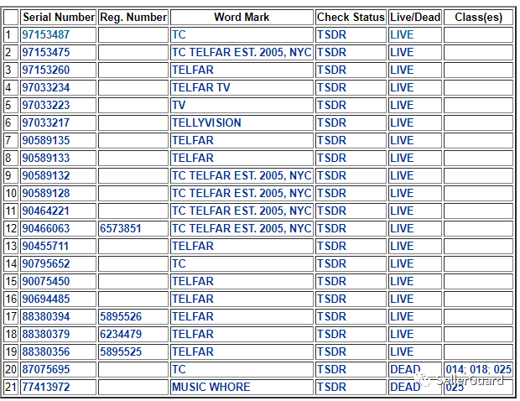This screenshot has width=520, height=401.
Task: Open serial number 97033223 link
Action: tap(46, 105)
